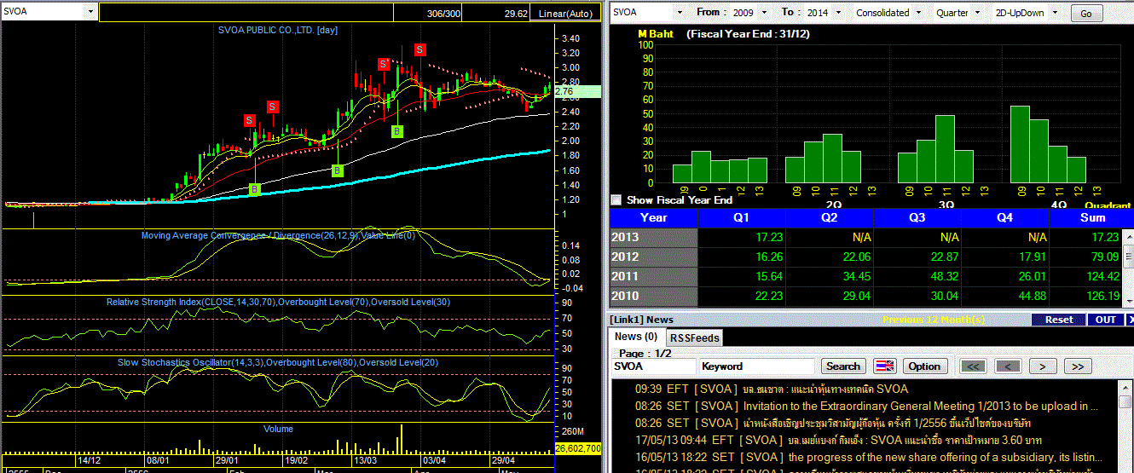Click the 306/300 field above chart
Viewport: 1134px width, 473px height.
pos(427,13)
